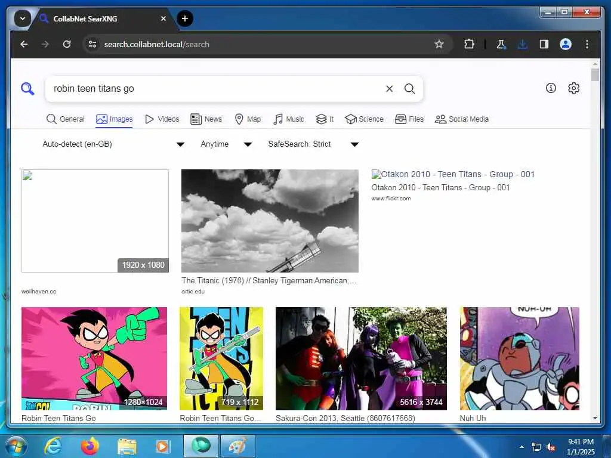Expand the Anytime time range dropdown
The height and width of the screenshot is (458, 611).
point(226,144)
